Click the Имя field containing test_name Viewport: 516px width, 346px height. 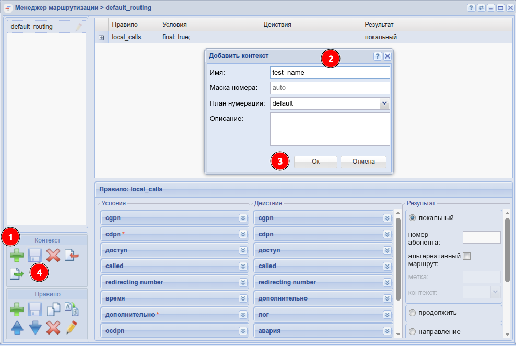(x=330, y=73)
